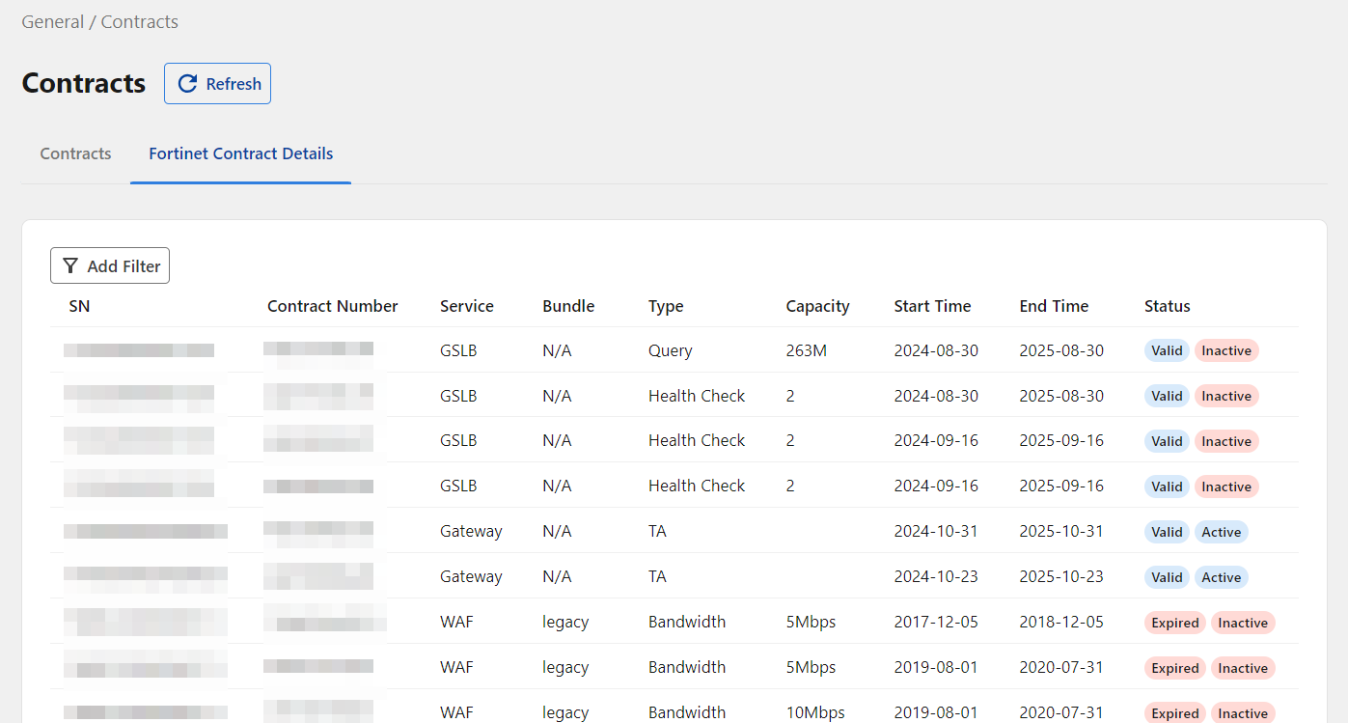Sort by the Service column header
Image resolution: width=1348 pixels, height=723 pixels.
466,306
